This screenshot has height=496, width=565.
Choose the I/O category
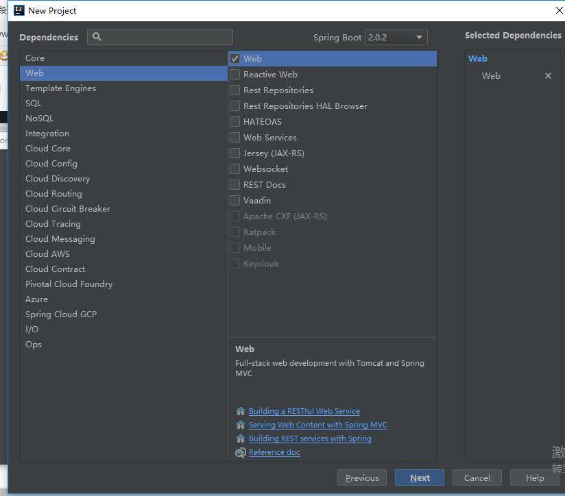click(x=123, y=330)
